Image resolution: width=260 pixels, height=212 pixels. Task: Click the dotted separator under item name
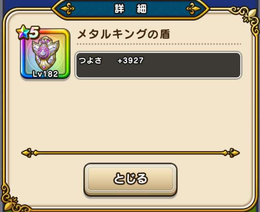pyautogui.click(x=159, y=44)
